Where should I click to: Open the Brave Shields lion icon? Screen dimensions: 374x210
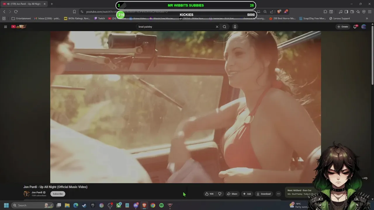tap(279, 12)
